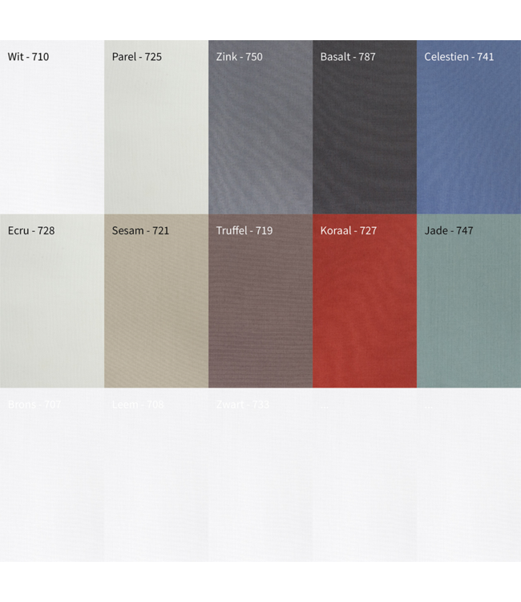521x602 pixels.
Task: Click the "Truffel - 719" label text
Action: pos(244,230)
